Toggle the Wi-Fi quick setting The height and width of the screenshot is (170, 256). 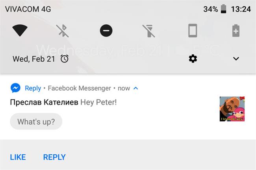[x=20, y=30]
